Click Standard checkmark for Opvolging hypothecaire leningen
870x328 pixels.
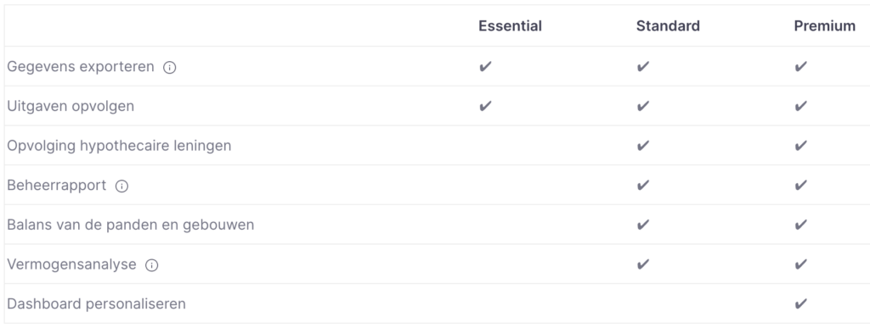643,146
